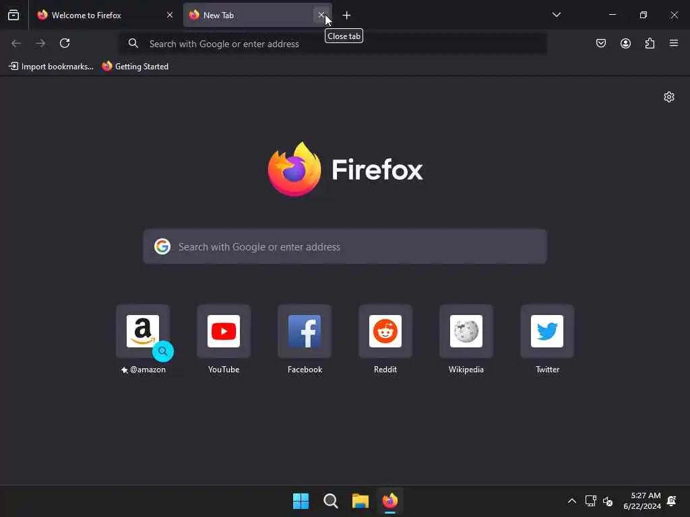The image size is (690, 517).
Task: Click the Twitter label text
Action: [x=547, y=370]
